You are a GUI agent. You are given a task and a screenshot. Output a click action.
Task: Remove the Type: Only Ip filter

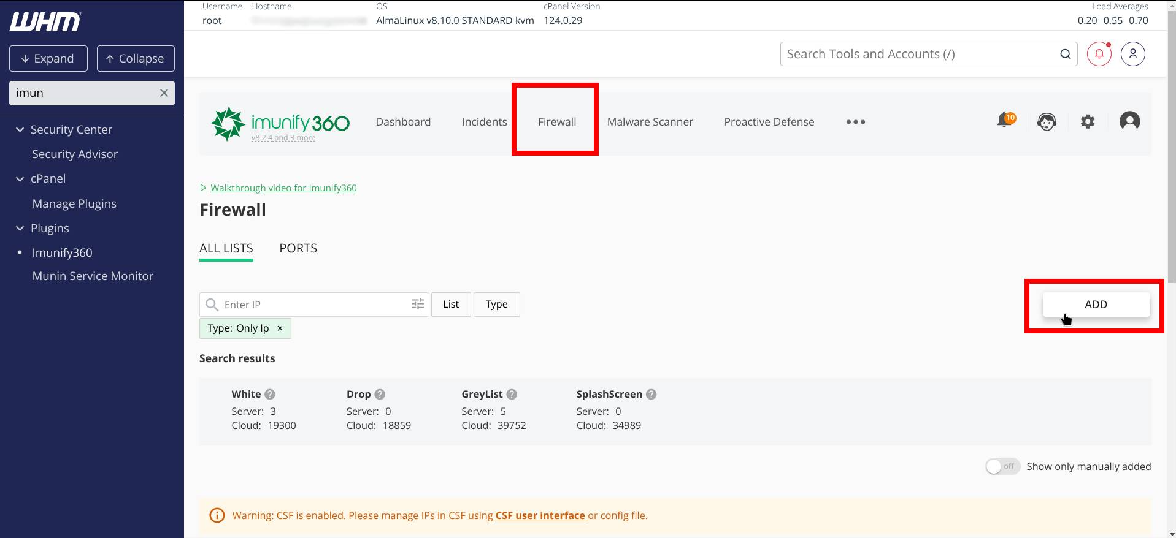click(280, 328)
